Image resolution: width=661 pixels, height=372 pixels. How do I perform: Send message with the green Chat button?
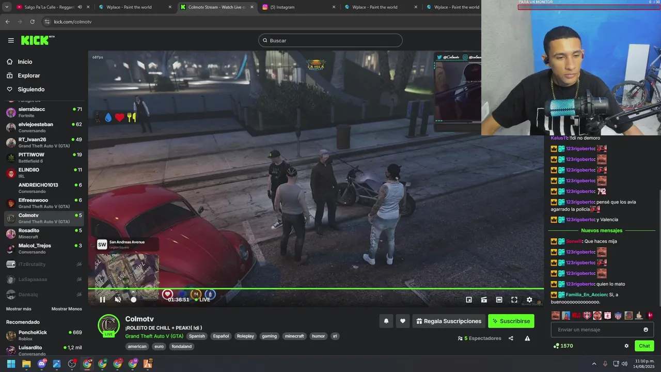[x=644, y=346]
